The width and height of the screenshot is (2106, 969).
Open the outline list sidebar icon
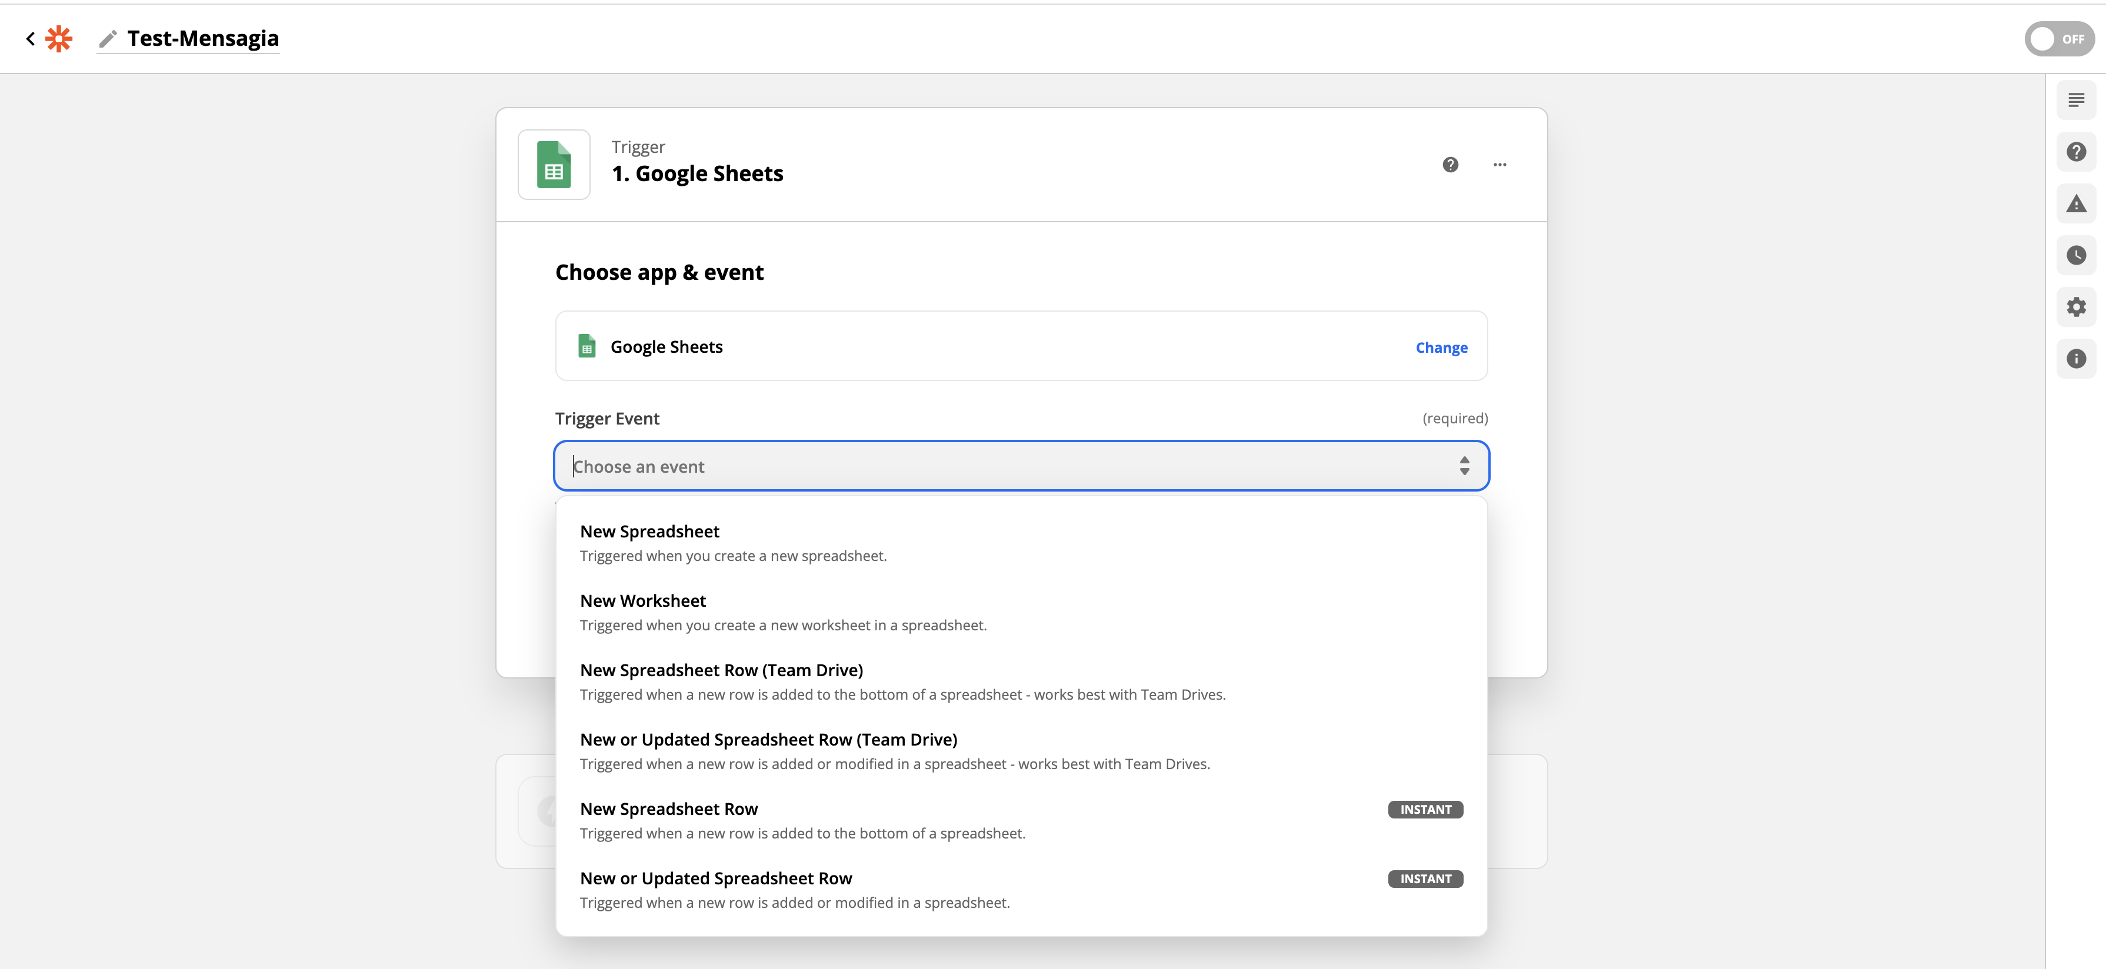2076,101
